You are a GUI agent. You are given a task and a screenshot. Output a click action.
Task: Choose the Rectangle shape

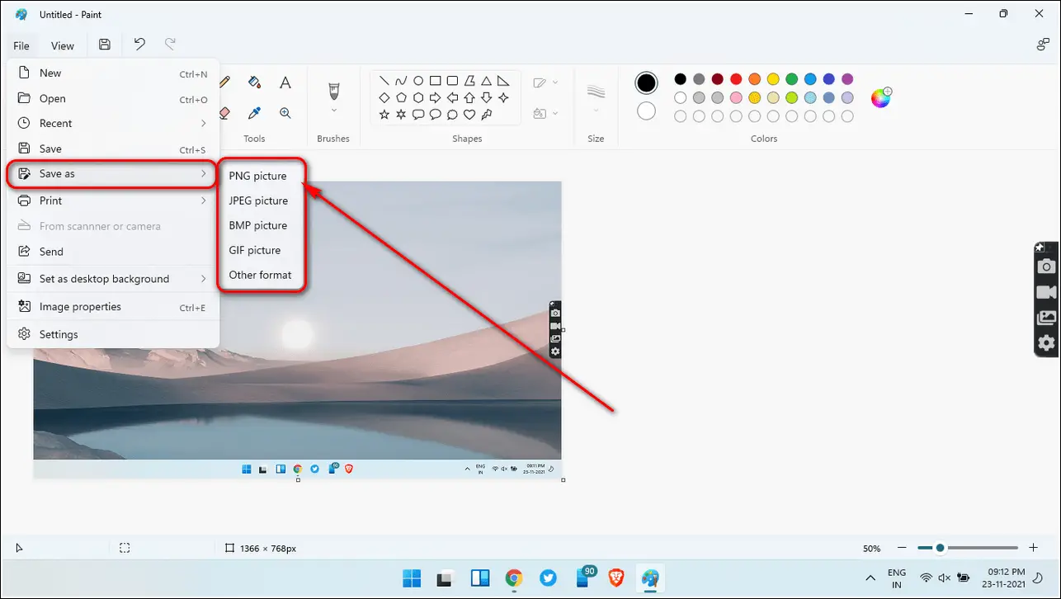[x=436, y=81]
